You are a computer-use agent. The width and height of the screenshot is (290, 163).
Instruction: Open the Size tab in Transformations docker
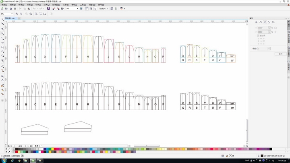pyautogui.click(x=269, y=22)
